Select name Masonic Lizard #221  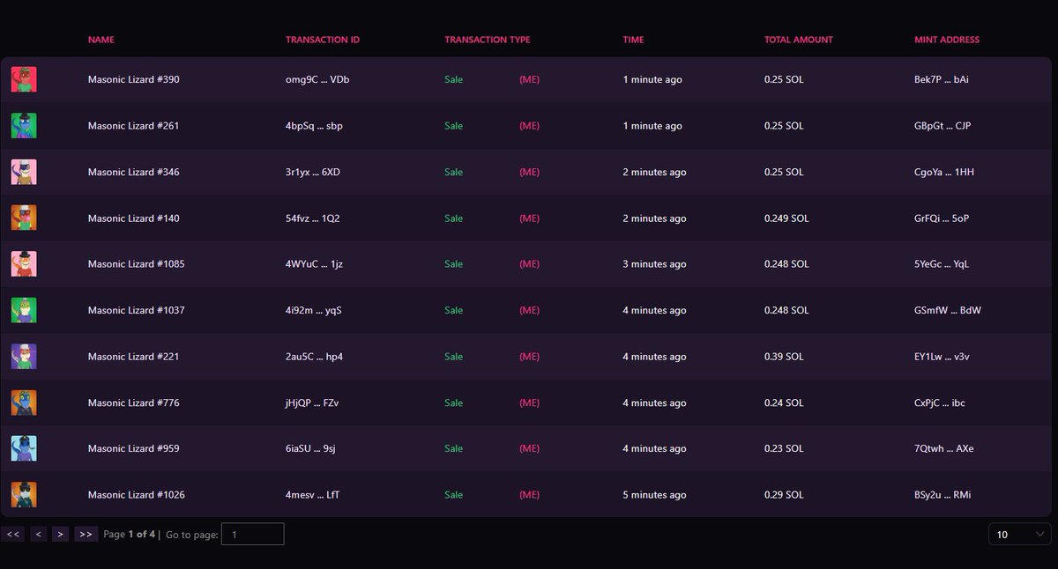(x=134, y=357)
